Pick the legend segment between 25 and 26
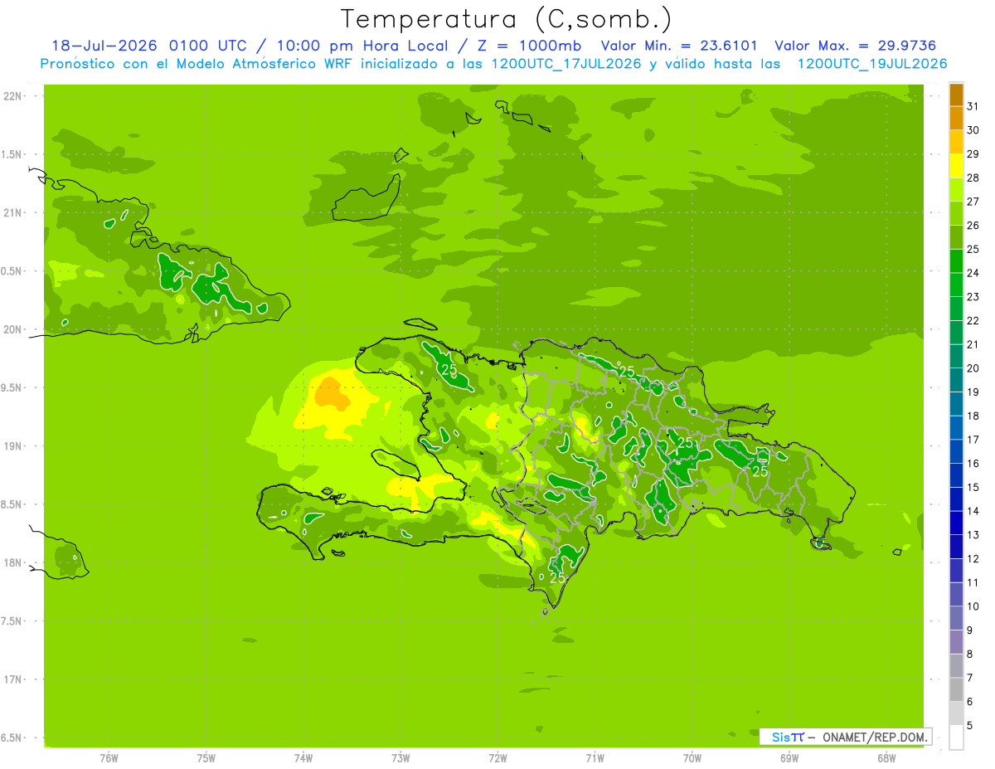This screenshot has height=769, width=995. [x=956, y=237]
